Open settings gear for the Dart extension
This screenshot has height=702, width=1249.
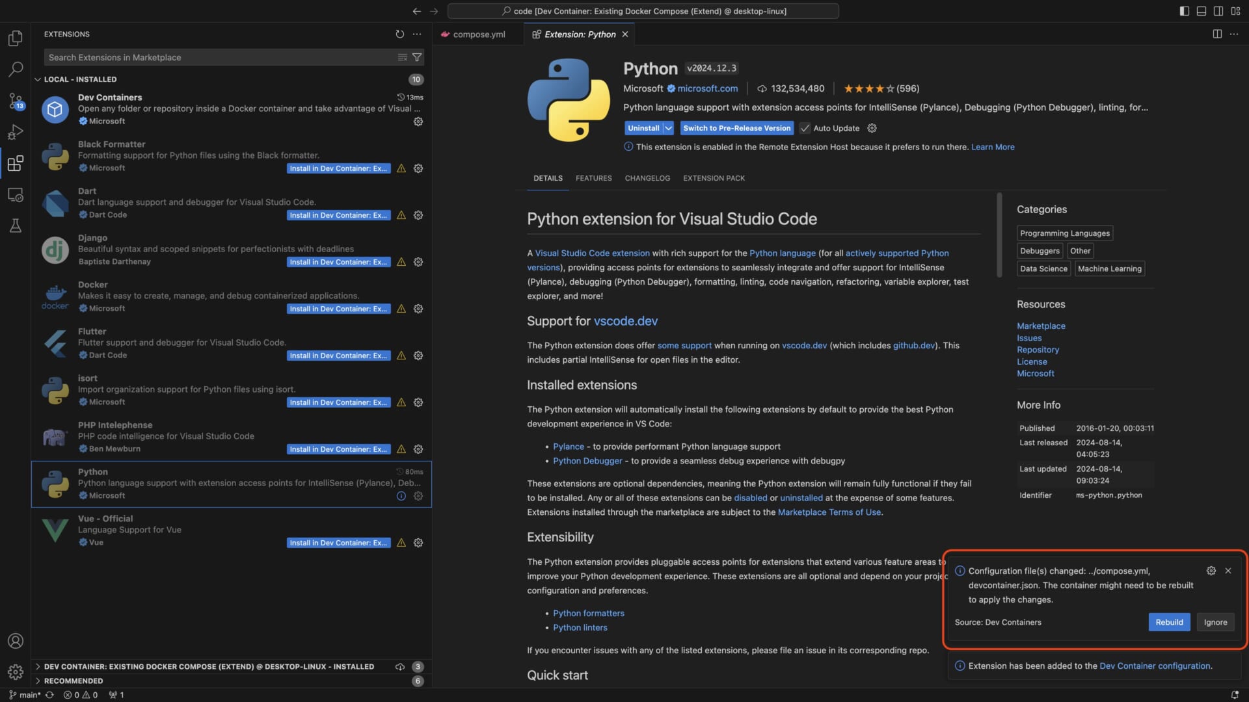click(x=418, y=214)
